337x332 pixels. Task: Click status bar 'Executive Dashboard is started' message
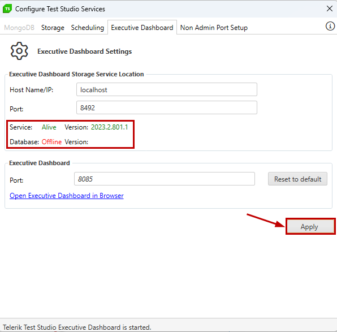pos(77,327)
